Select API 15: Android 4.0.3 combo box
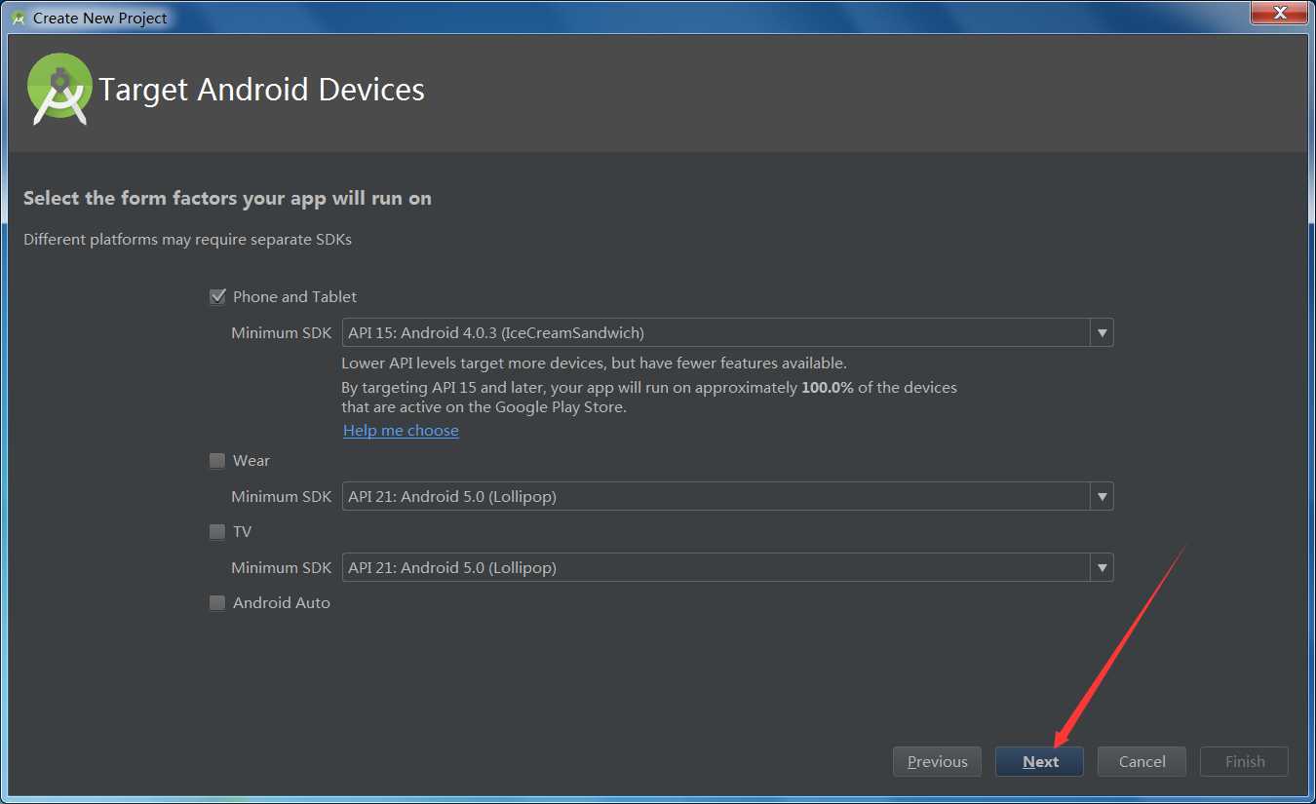 click(x=727, y=333)
